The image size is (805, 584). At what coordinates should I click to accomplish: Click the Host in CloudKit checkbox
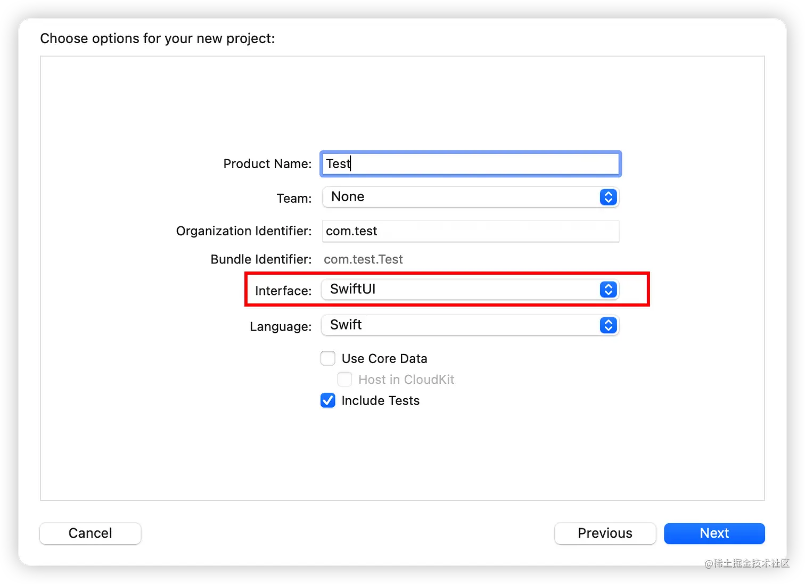pyautogui.click(x=344, y=379)
